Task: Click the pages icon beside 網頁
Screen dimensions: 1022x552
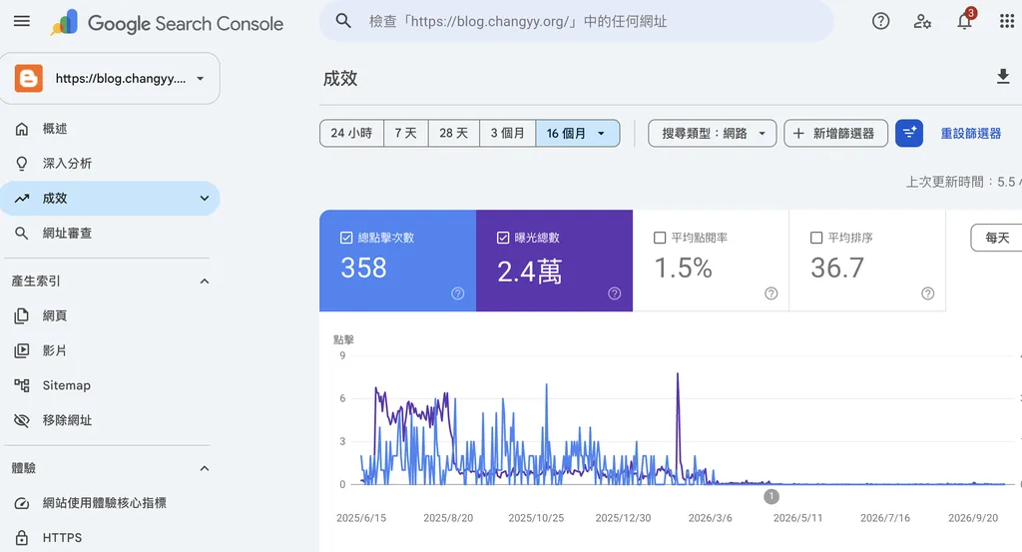Action: (22, 316)
